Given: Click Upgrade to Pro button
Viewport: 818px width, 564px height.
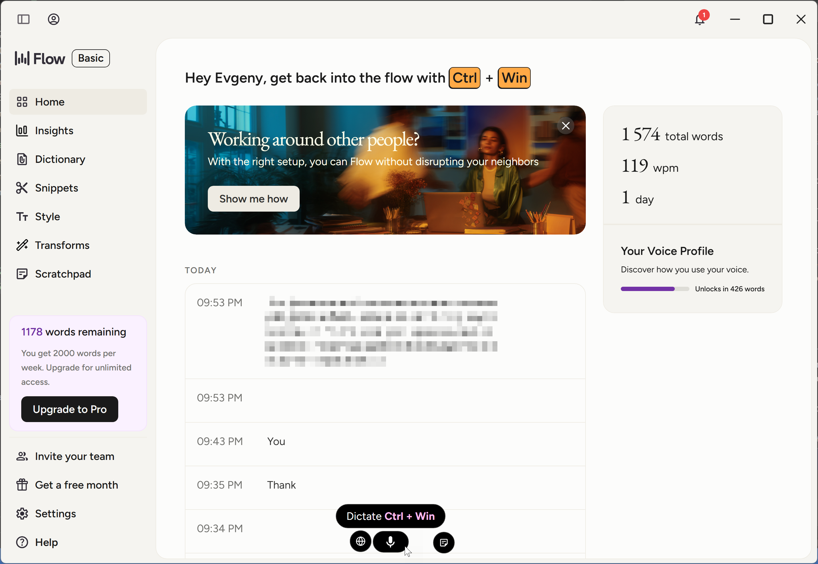Looking at the screenshot, I should 70,409.
